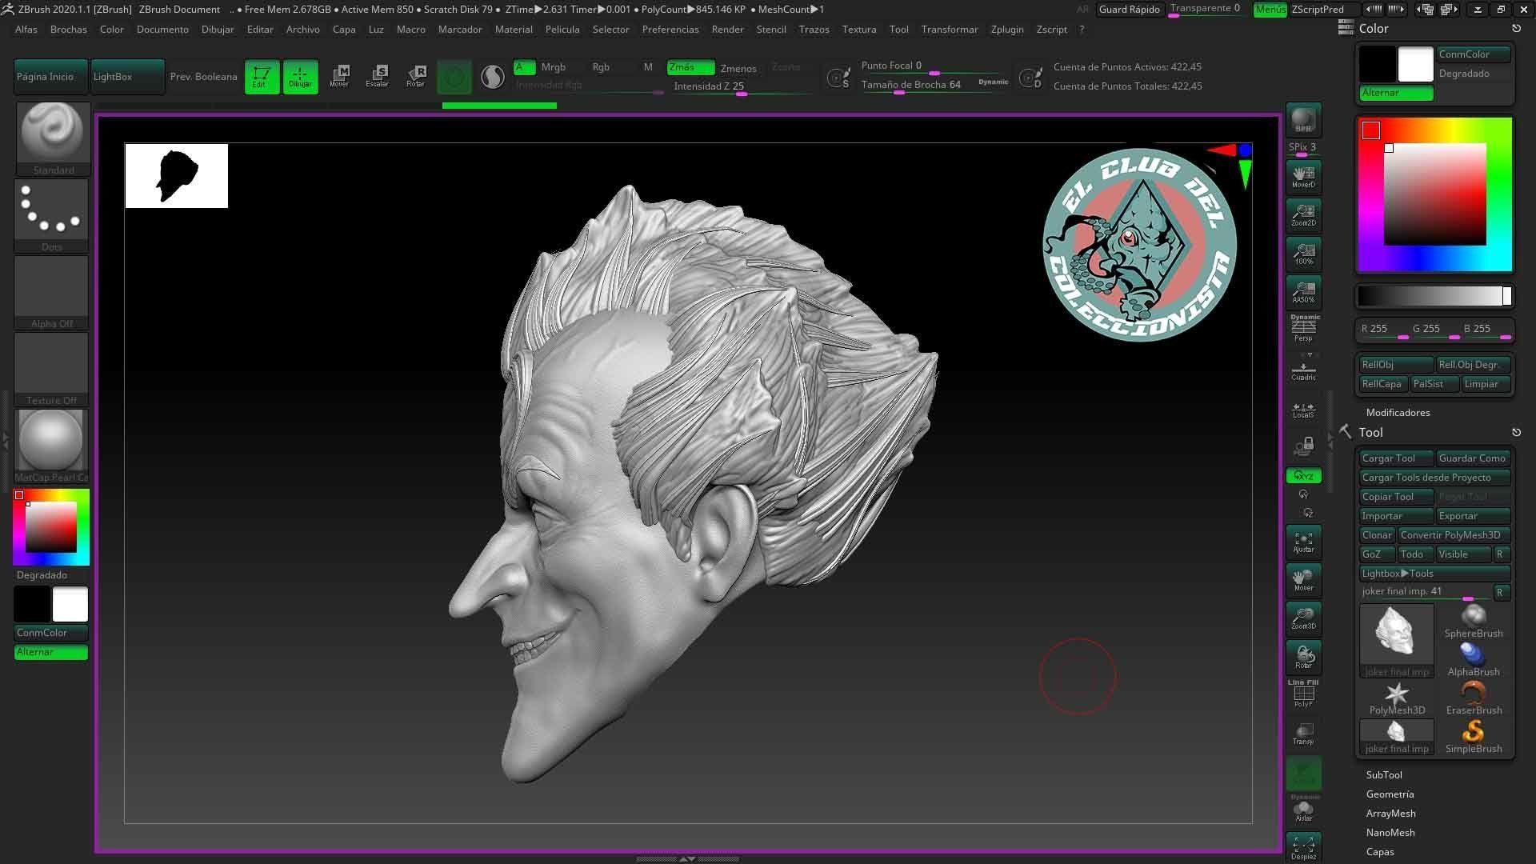
Task: Toggle the Menús button in title bar
Action: [1270, 9]
